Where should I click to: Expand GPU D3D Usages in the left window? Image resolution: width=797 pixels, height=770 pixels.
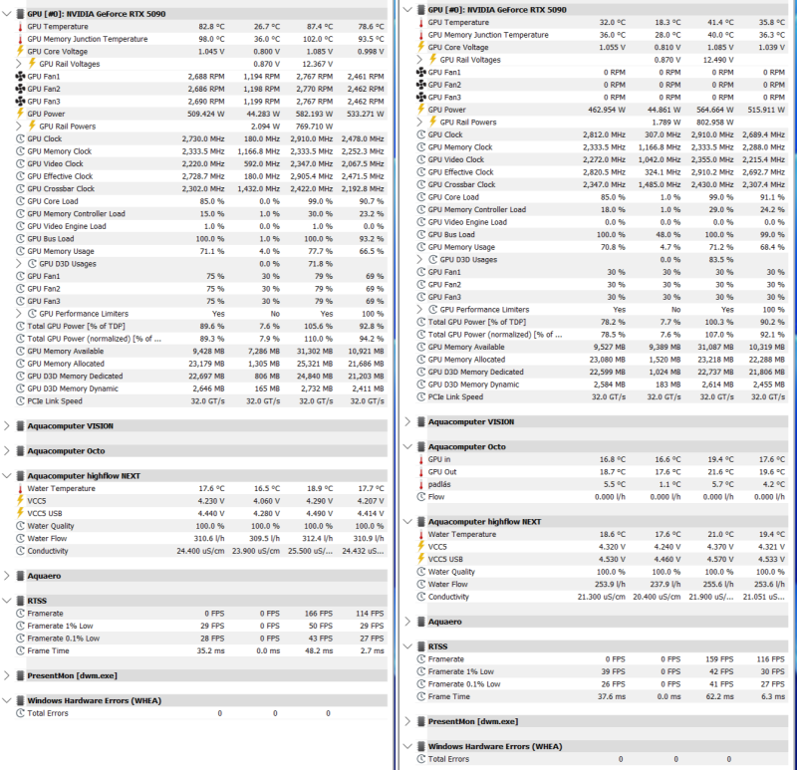click(18, 263)
